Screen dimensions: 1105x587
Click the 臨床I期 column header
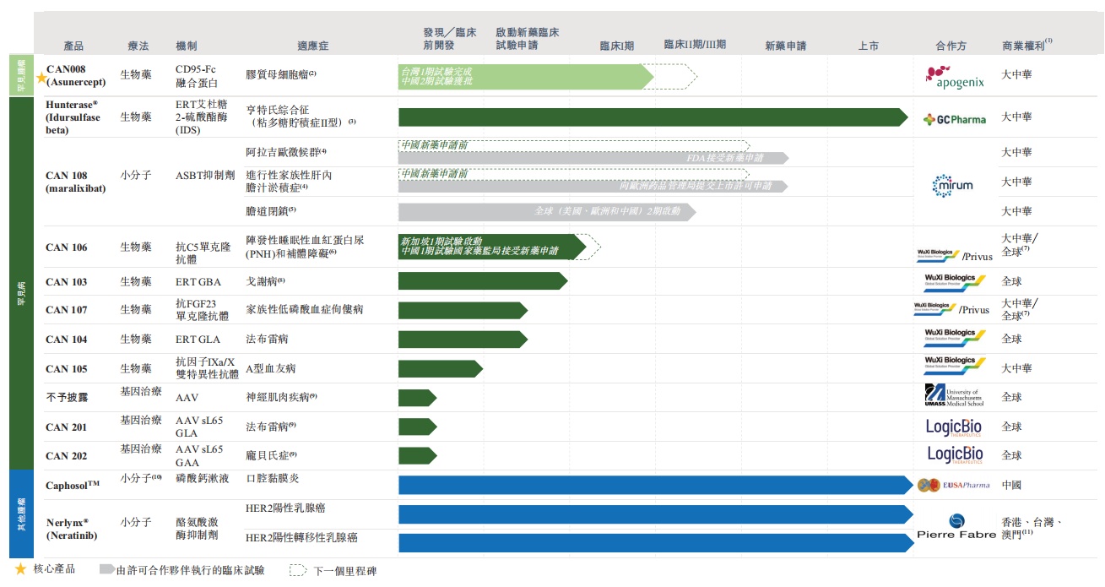616,46
